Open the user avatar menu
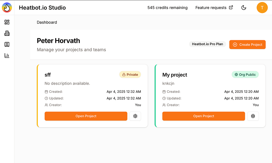This screenshot has width=272, height=163. pyautogui.click(x=262, y=8)
